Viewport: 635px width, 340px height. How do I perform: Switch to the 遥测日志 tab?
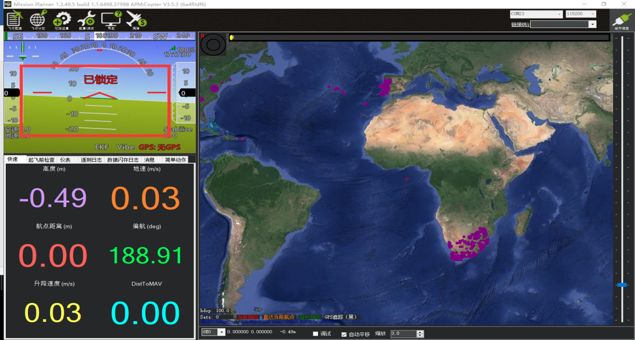point(91,160)
